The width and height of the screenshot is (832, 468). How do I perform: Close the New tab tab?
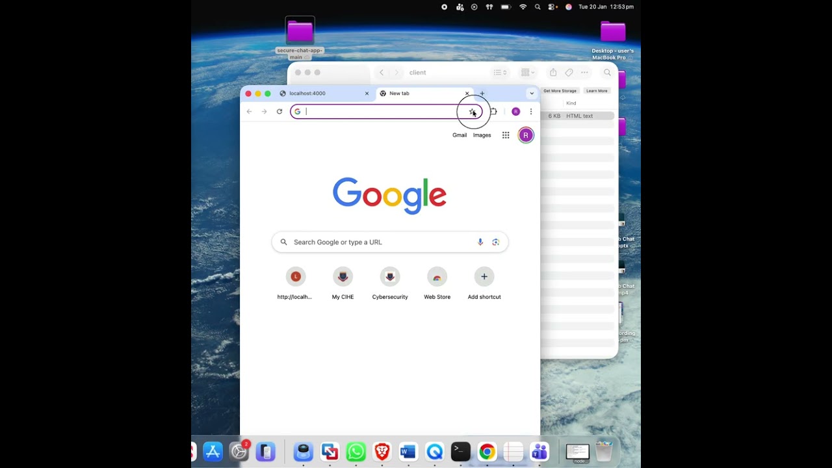[x=467, y=94]
